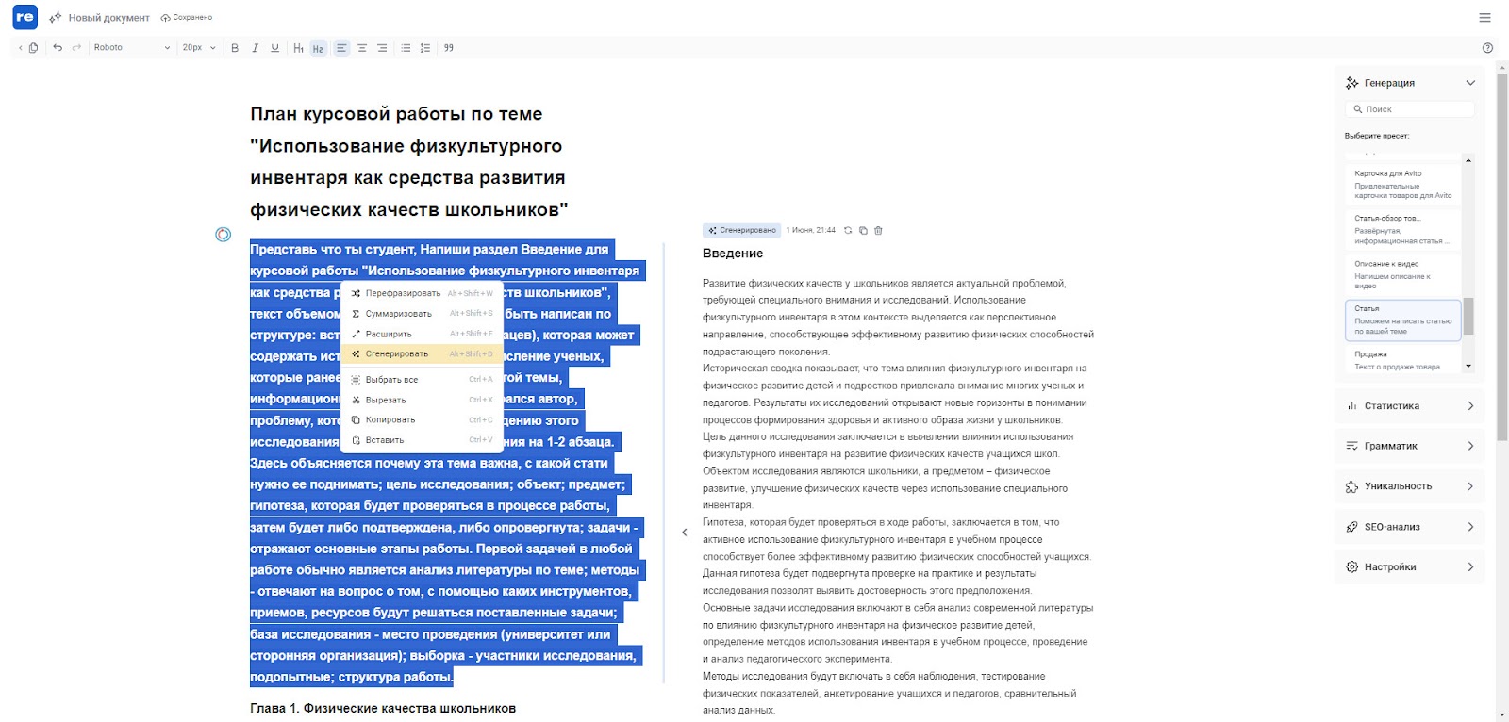The image size is (1509, 722).
Task: Choose Вырезать from the context menu
Action: pos(423,401)
